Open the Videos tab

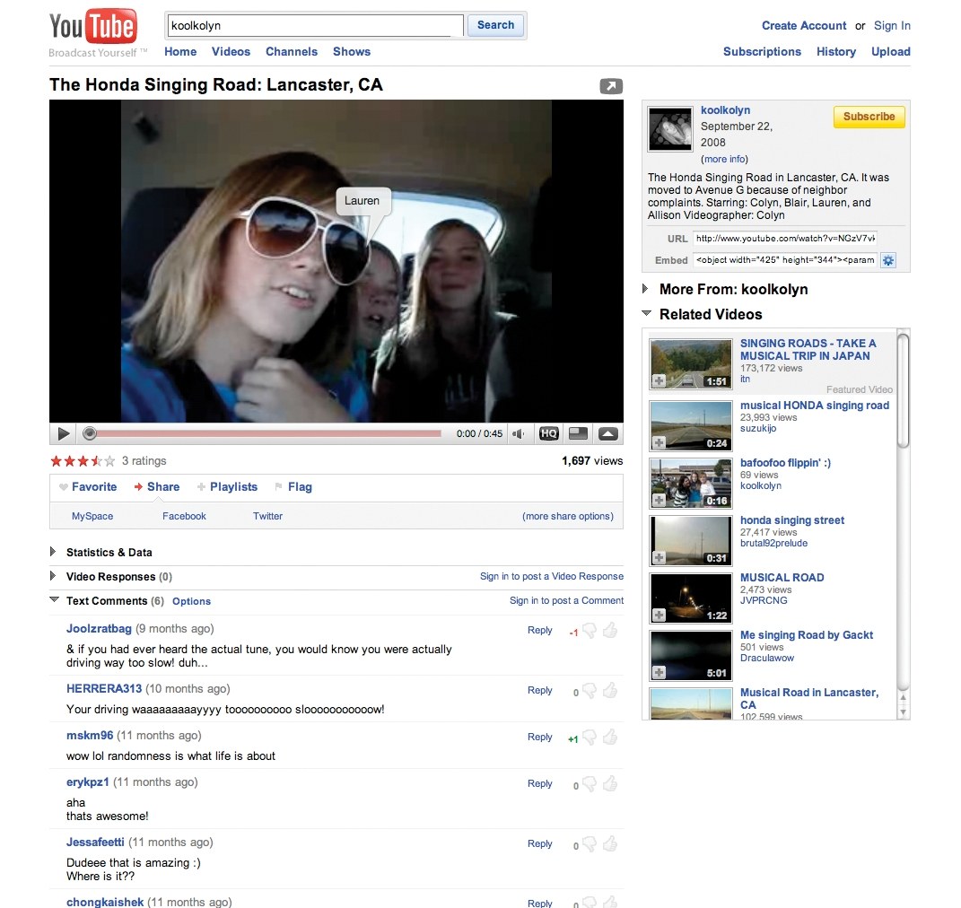(x=232, y=51)
